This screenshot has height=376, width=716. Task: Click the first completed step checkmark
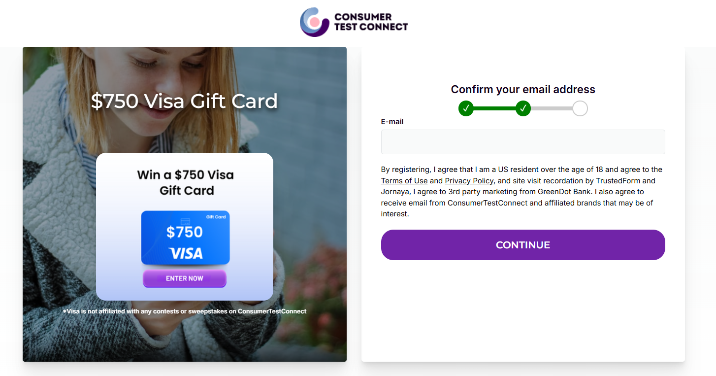tap(466, 108)
